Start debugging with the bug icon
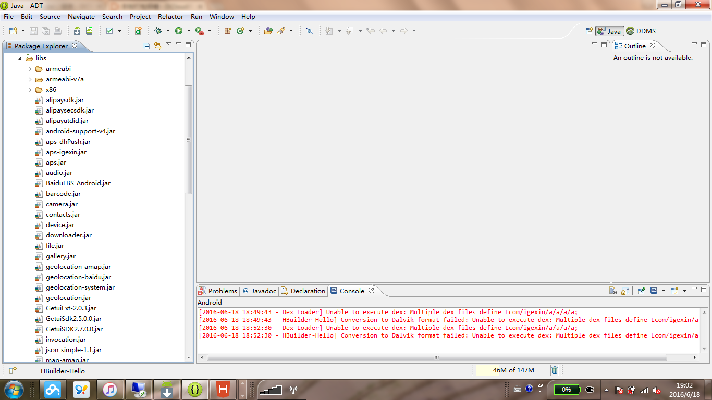The width and height of the screenshot is (712, 400). 158,31
